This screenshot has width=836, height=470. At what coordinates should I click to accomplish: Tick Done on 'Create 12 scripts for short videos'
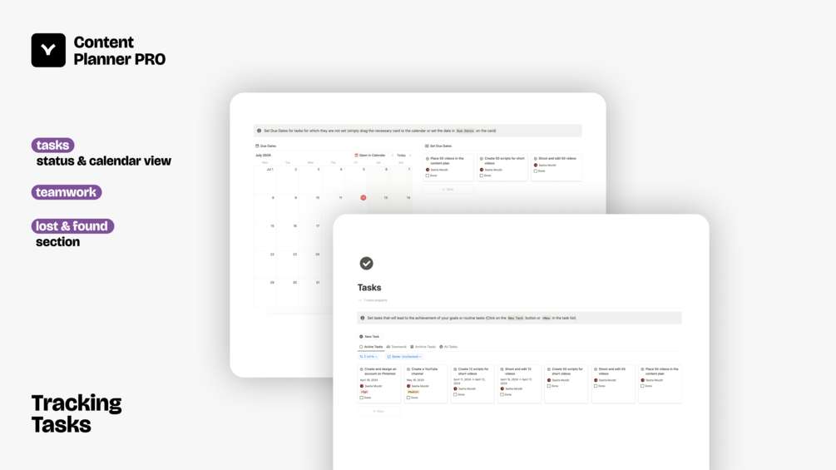tap(455, 394)
